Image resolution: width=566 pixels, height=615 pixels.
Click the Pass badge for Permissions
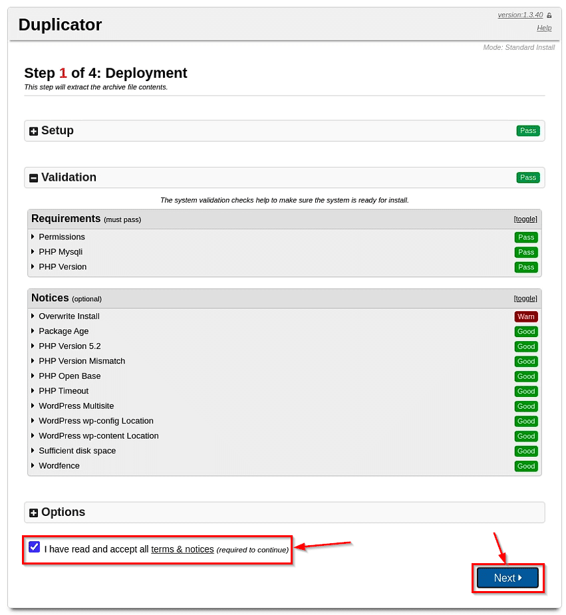pos(526,237)
